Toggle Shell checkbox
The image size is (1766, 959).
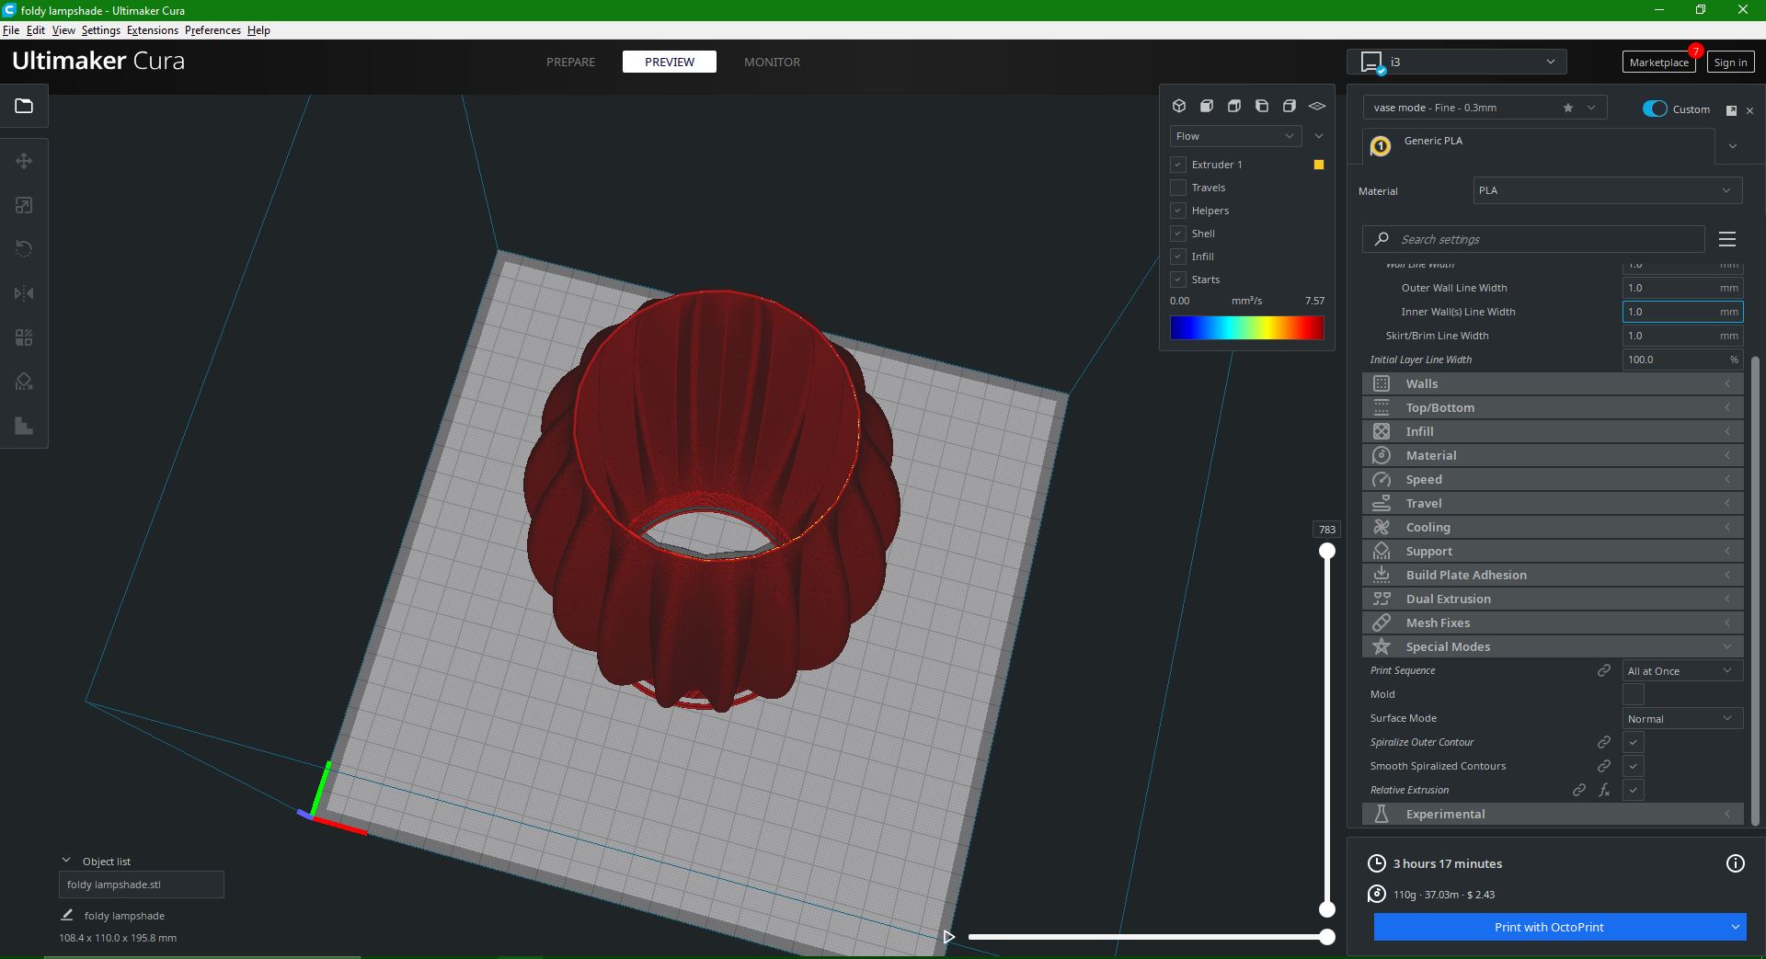click(x=1177, y=234)
